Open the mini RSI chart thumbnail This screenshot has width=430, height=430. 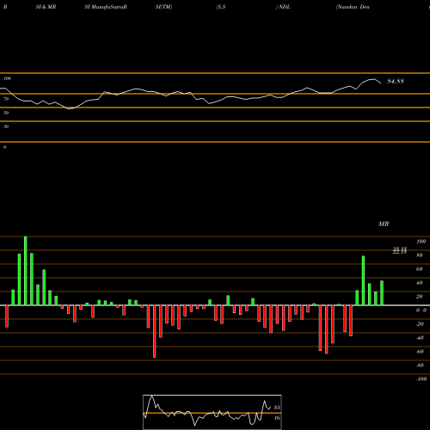pos(212,412)
